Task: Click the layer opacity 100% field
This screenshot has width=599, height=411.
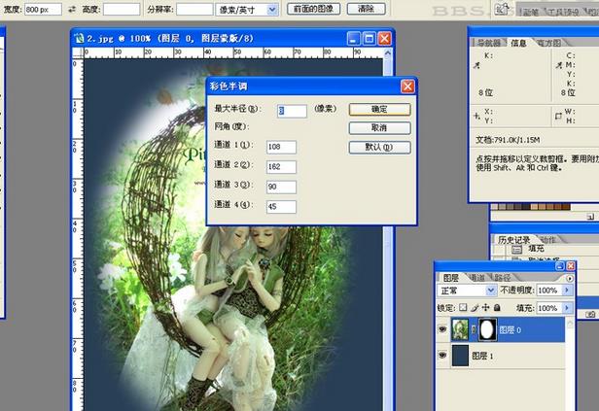Action: pos(549,291)
